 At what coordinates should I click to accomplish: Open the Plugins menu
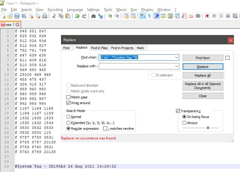click(147, 10)
